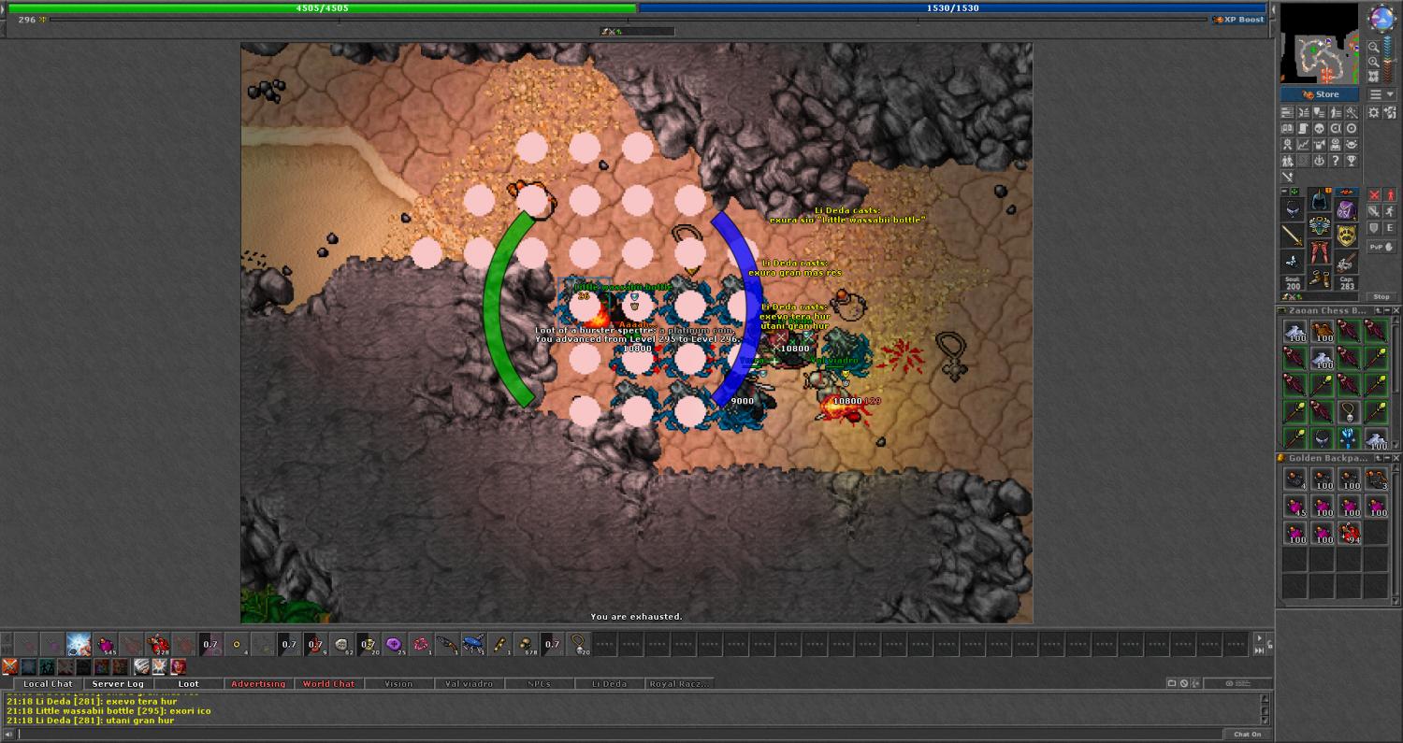Go up one level in Zaoan Chess Box
Viewport: 1403px width, 743px height.
coord(1379,310)
